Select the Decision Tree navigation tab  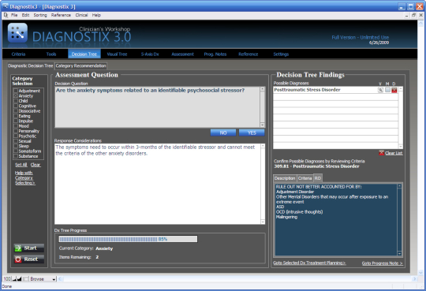(84, 54)
